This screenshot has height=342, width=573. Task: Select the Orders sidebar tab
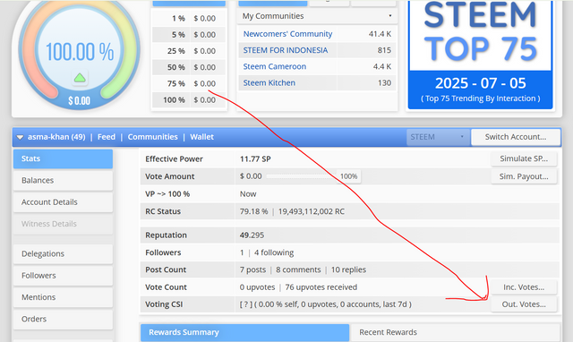(63, 319)
